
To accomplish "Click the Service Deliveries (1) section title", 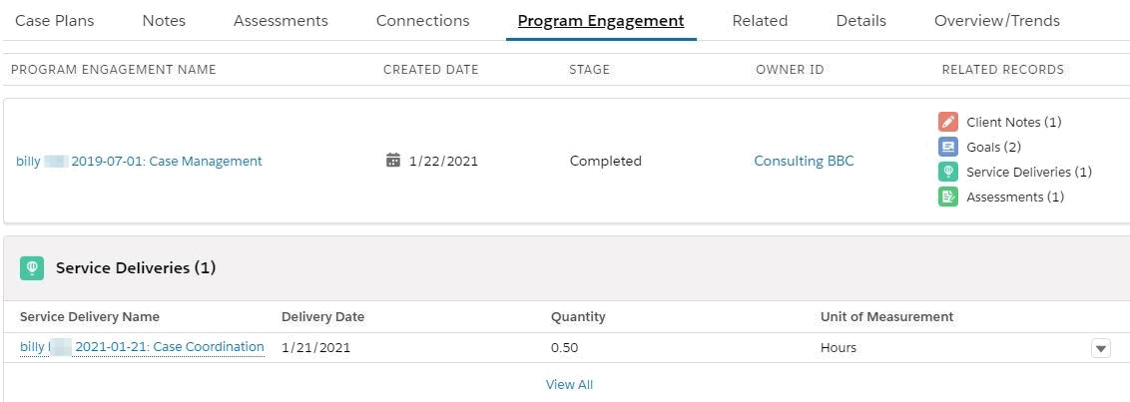I will click(136, 267).
